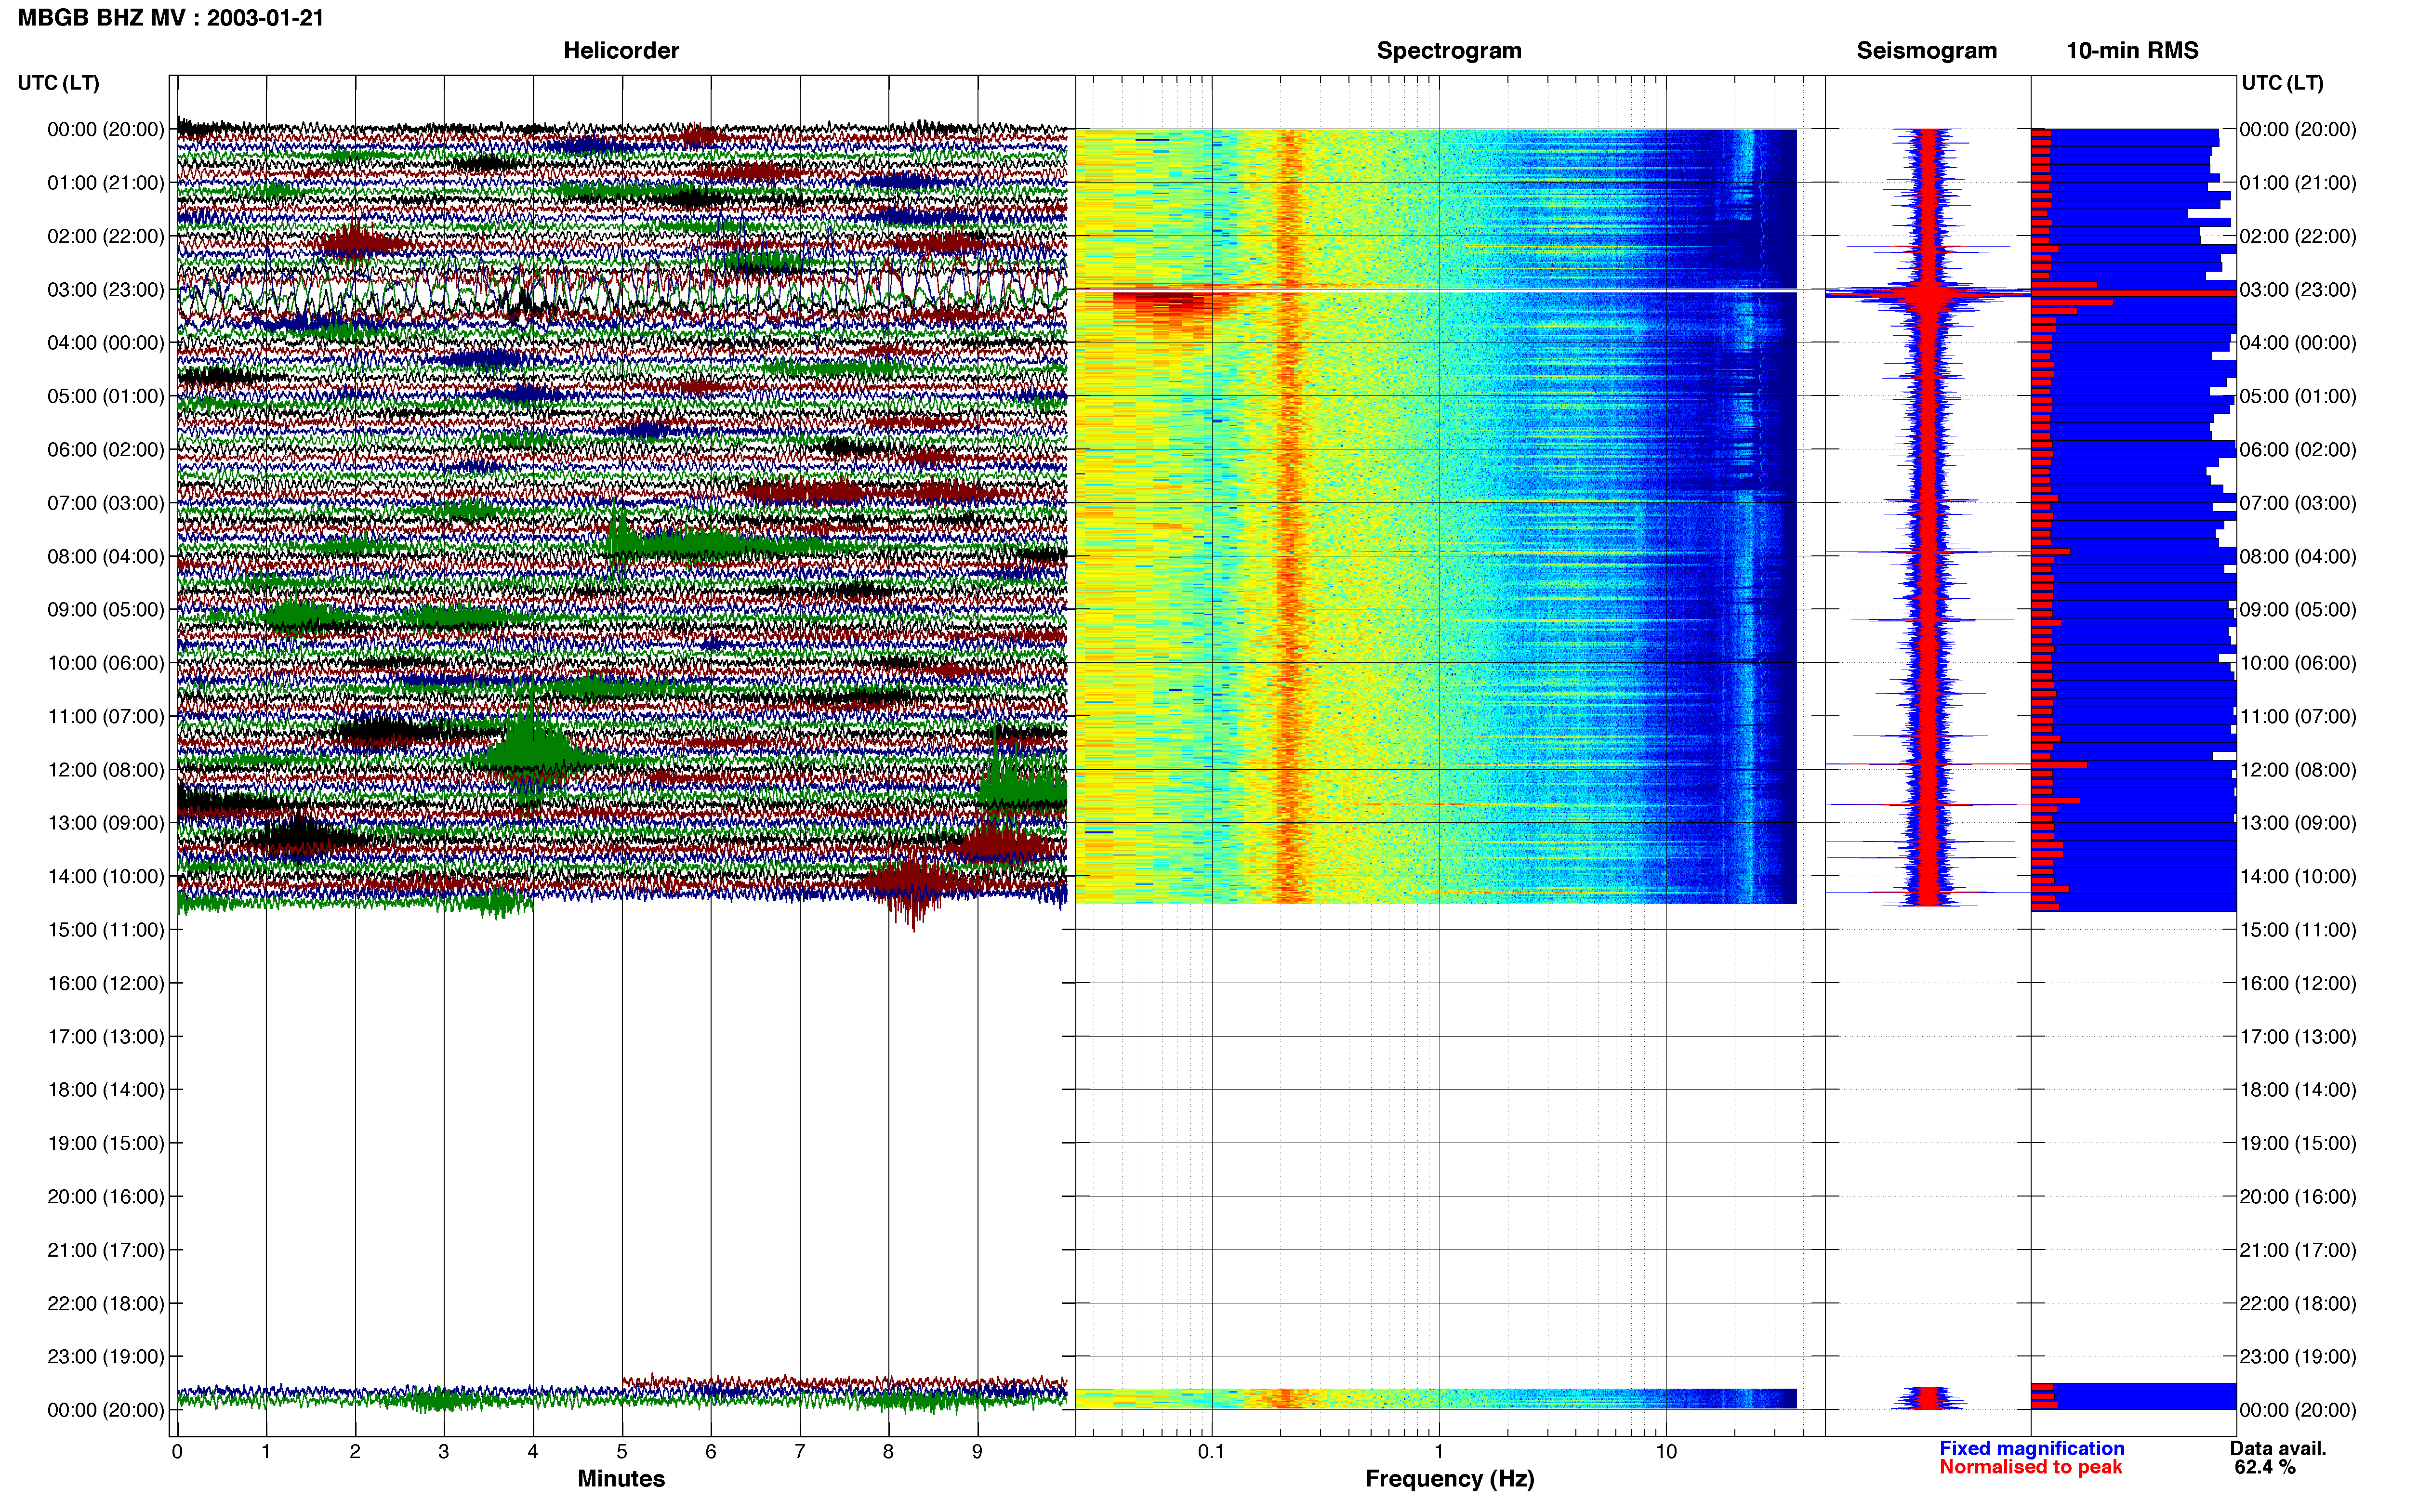The width and height of the screenshot is (2418, 1512).
Task: Click Helicorder-side time label '14:00 (10:00)'
Action: click(106, 876)
